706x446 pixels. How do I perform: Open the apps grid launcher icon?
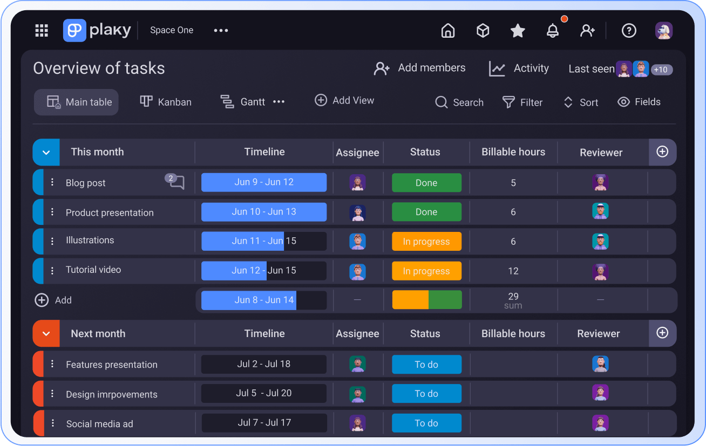pos(42,31)
